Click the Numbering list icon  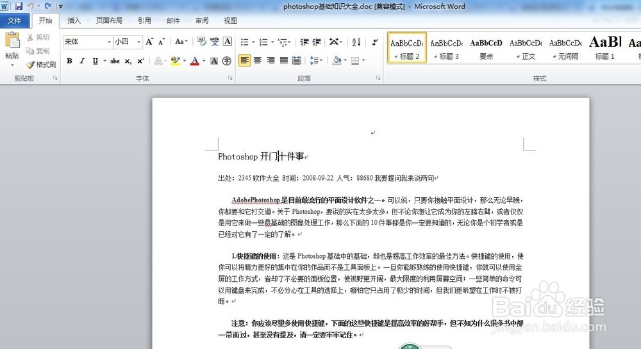tap(263, 42)
